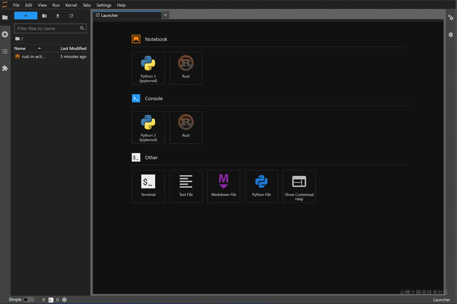This screenshot has height=304, width=457.
Task: Open the Run menu
Action: tap(56, 5)
